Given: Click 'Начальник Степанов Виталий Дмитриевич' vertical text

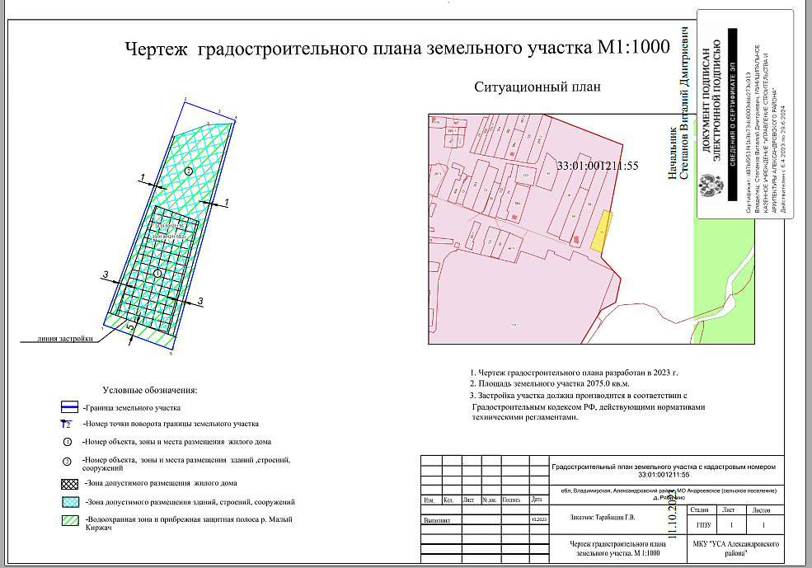Looking at the screenshot, I should 678,104.
